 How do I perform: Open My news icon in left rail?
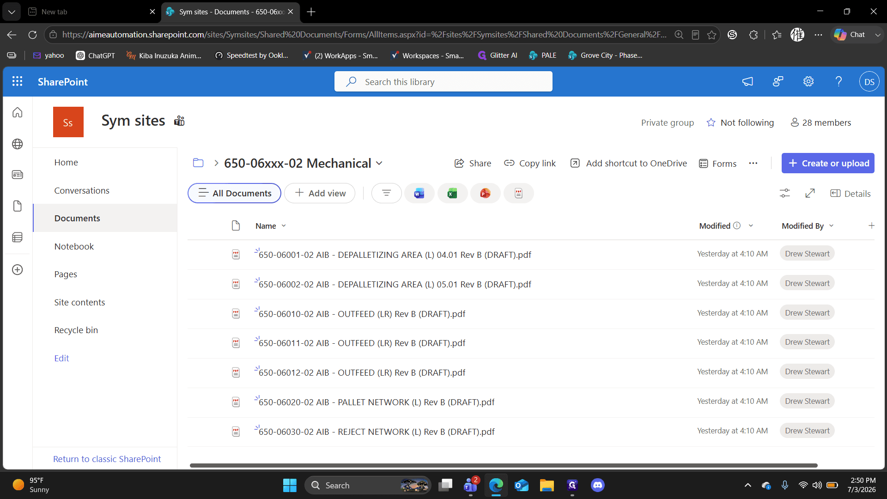pyautogui.click(x=18, y=175)
